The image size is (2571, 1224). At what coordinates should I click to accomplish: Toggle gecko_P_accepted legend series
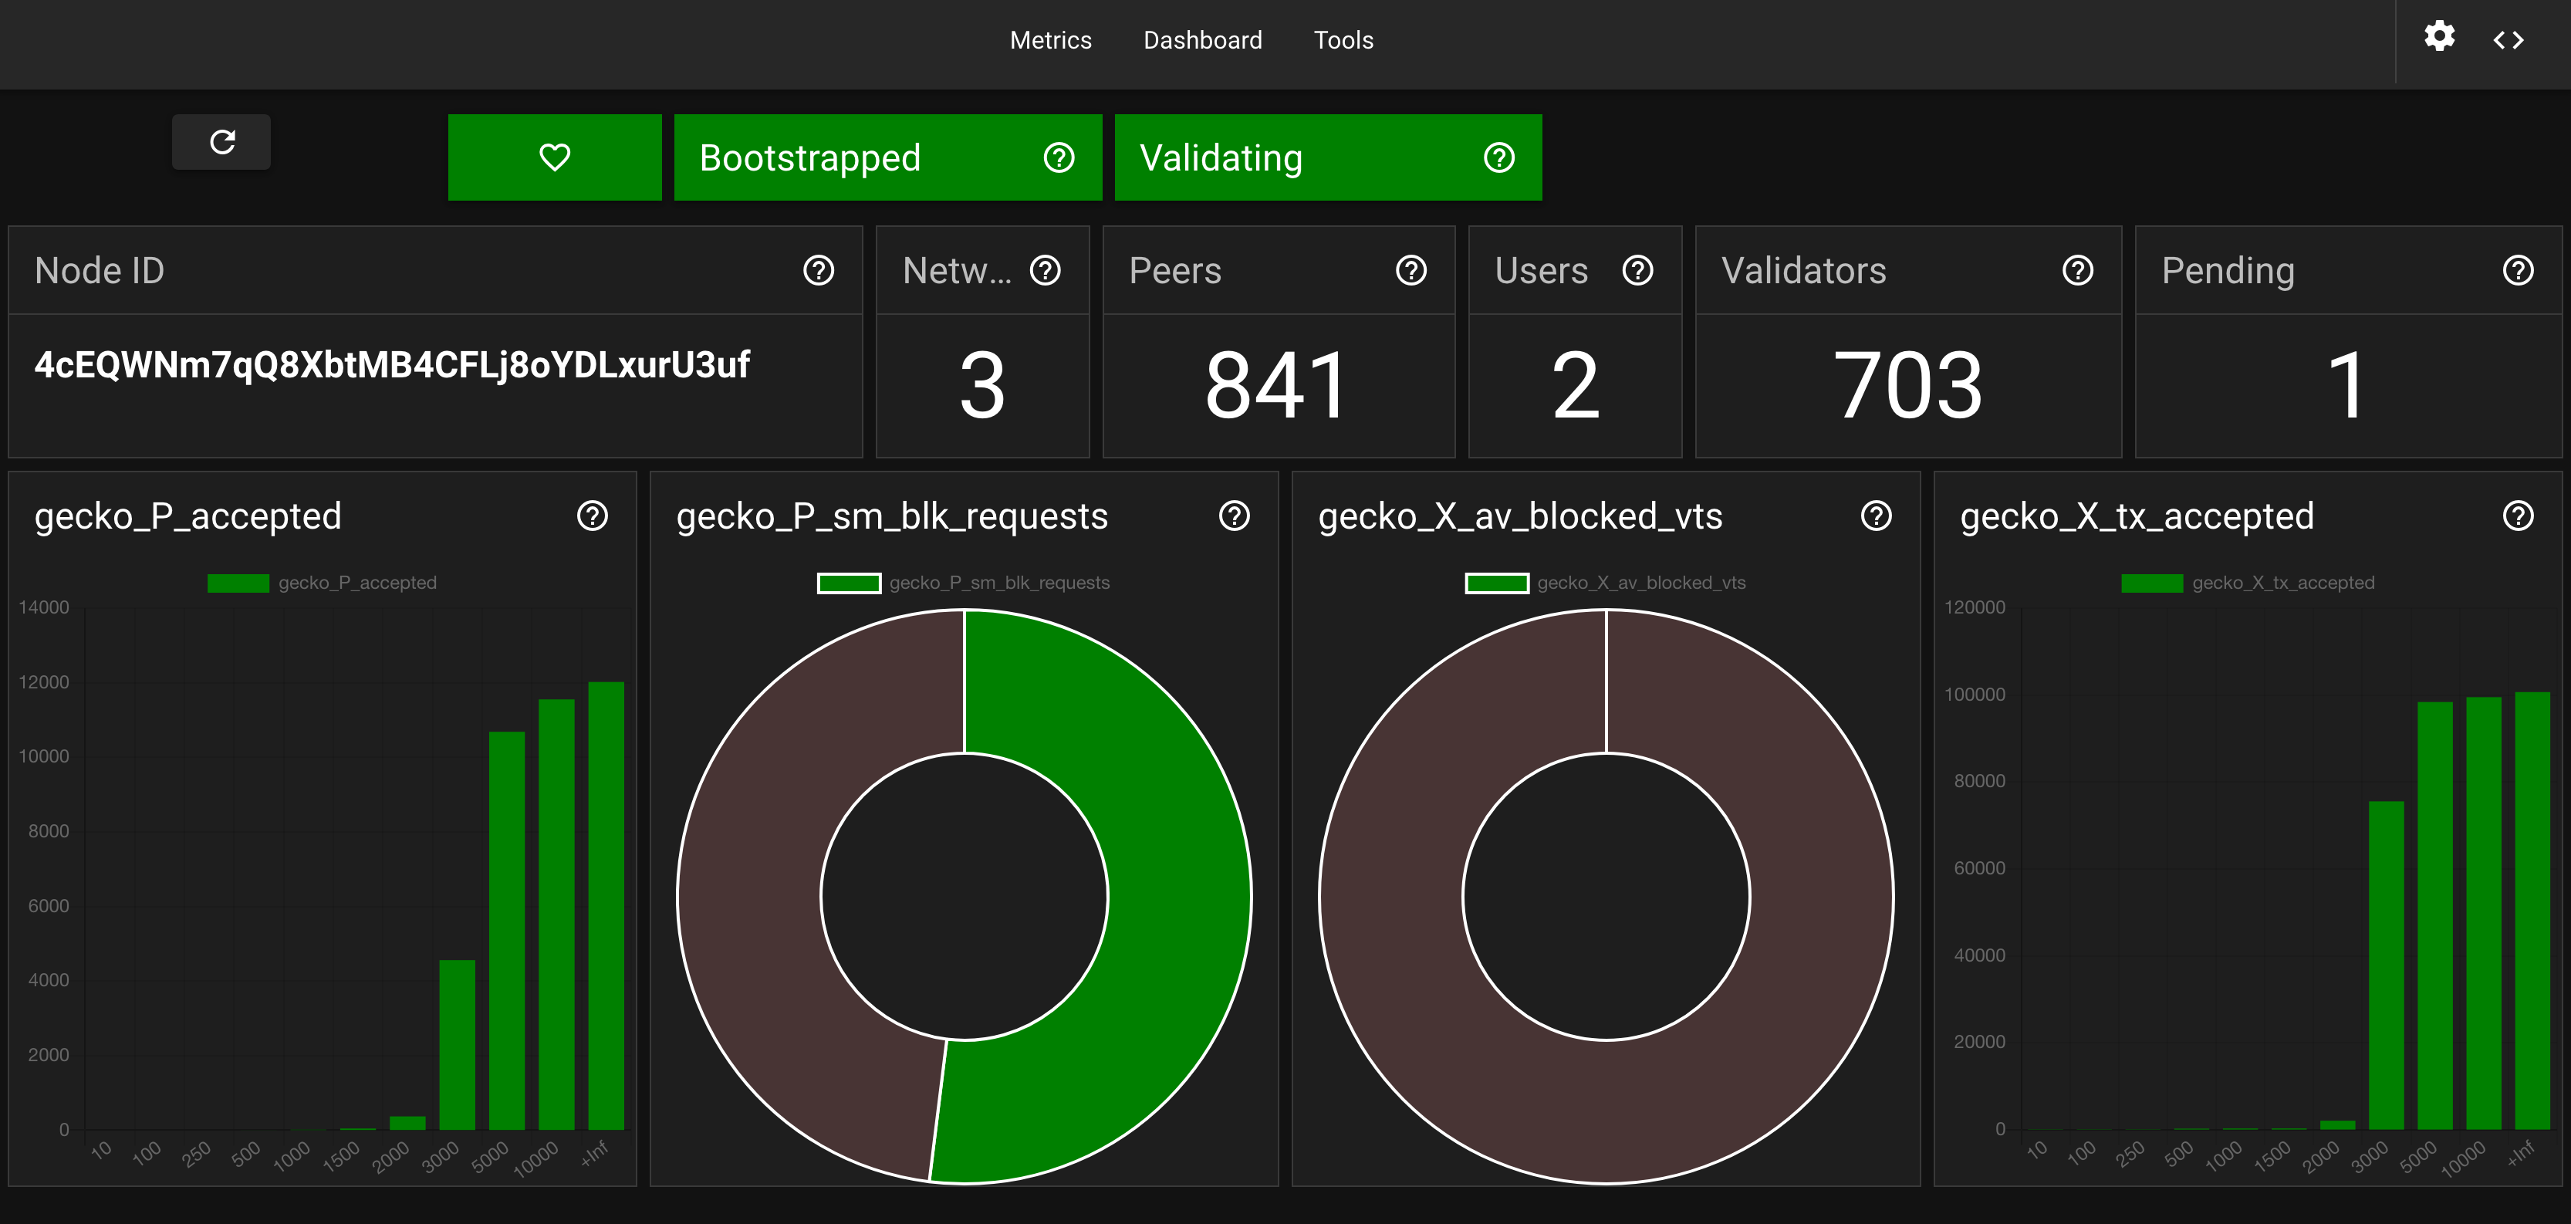tap(323, 582)
